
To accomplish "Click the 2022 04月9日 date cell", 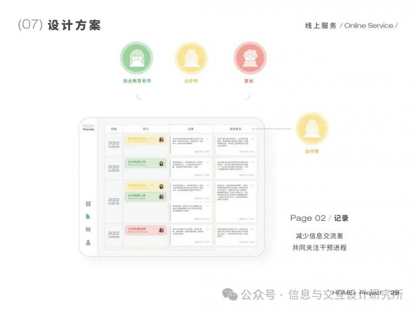I will pos(114,235).
